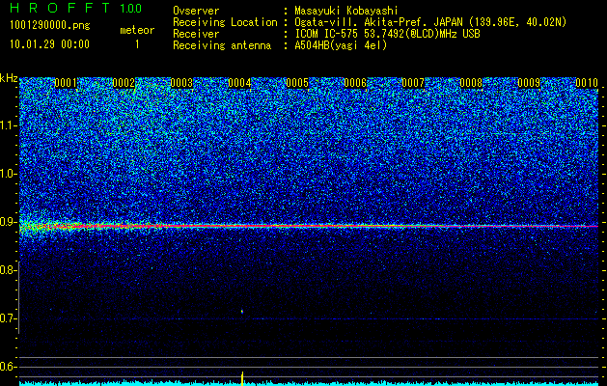Viewport: 607px width, 386px height.
Task: Click the Receiving antenna A504HB text
Action: pyautogui.click(x=341, y=45)
